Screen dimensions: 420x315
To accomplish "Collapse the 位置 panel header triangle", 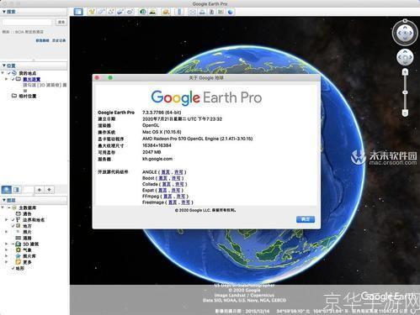I will click(x=4, y=66).
